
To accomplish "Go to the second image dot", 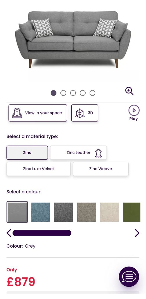I will tap(63, 93).
